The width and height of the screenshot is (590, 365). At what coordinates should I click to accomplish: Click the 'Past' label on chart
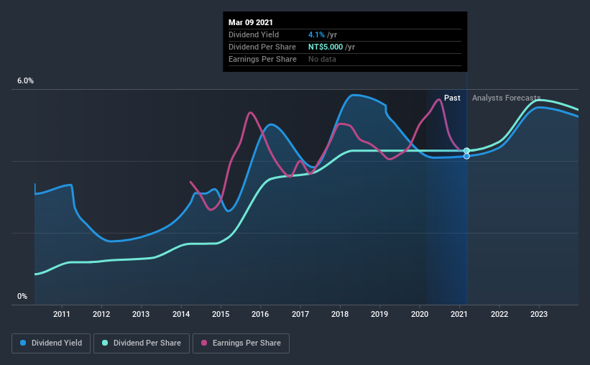[452, 98]
